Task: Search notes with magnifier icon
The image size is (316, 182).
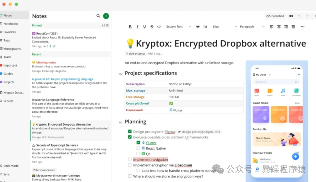Action: (98, 16)
